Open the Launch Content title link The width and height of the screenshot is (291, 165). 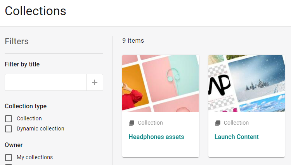(x=236, y=137)
